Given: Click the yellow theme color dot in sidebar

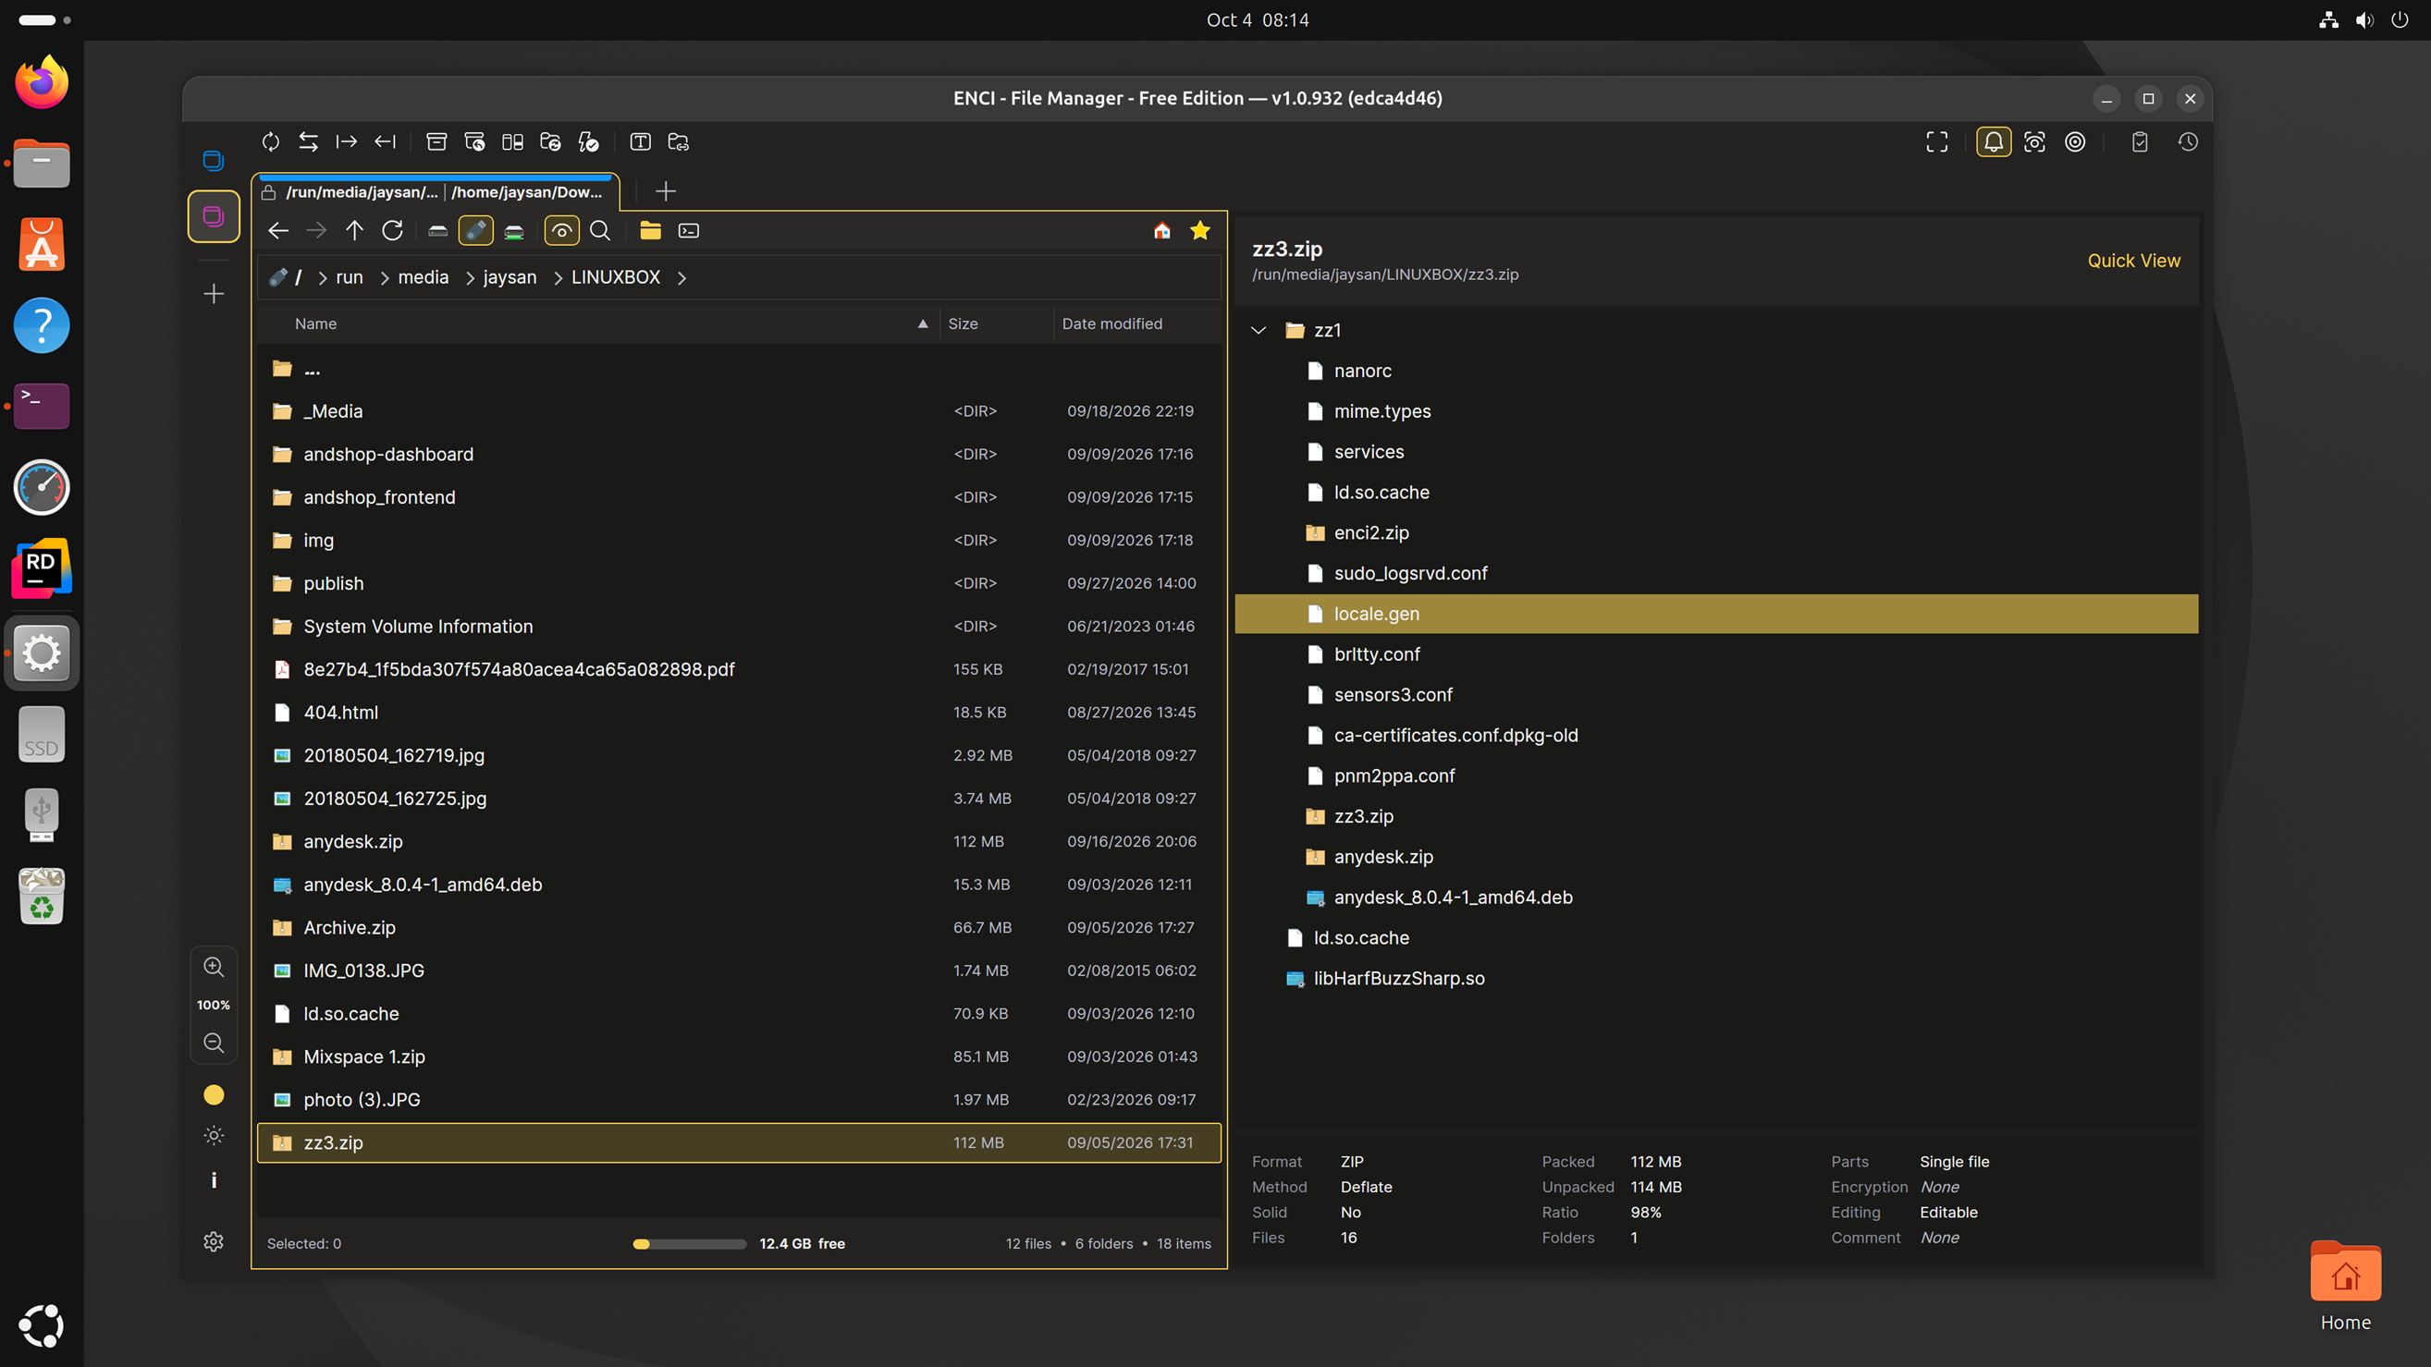Looking at the screenshot, I should 215,1094.
